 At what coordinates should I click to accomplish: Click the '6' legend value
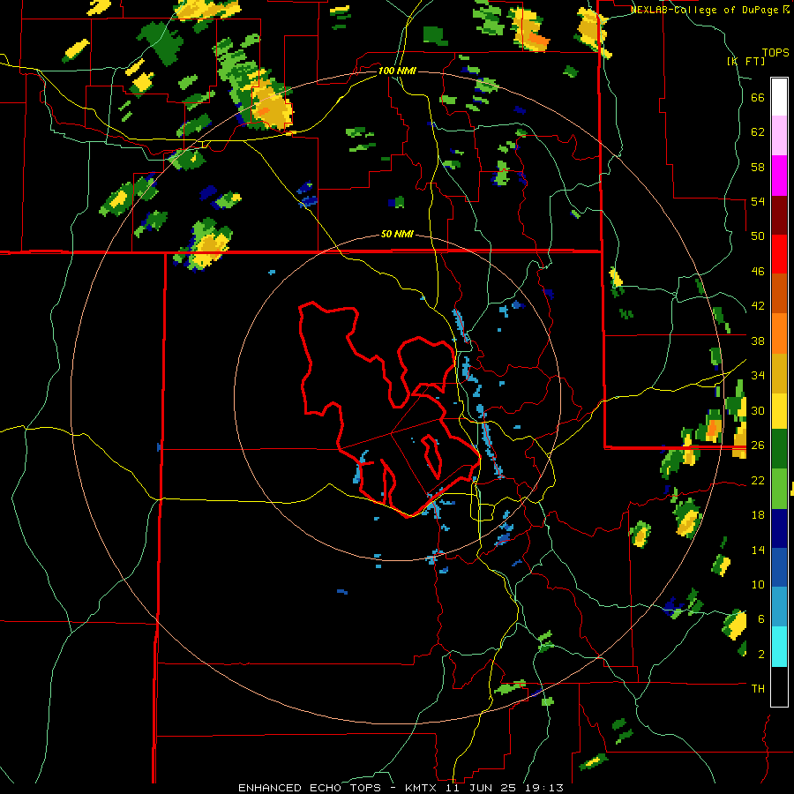coord(761,619)
